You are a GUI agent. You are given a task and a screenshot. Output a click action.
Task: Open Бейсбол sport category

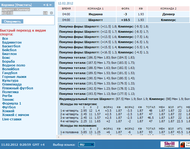(9, 50)
